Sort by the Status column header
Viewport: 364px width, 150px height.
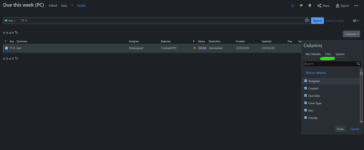pyautogui.click(x=201, y=42)
